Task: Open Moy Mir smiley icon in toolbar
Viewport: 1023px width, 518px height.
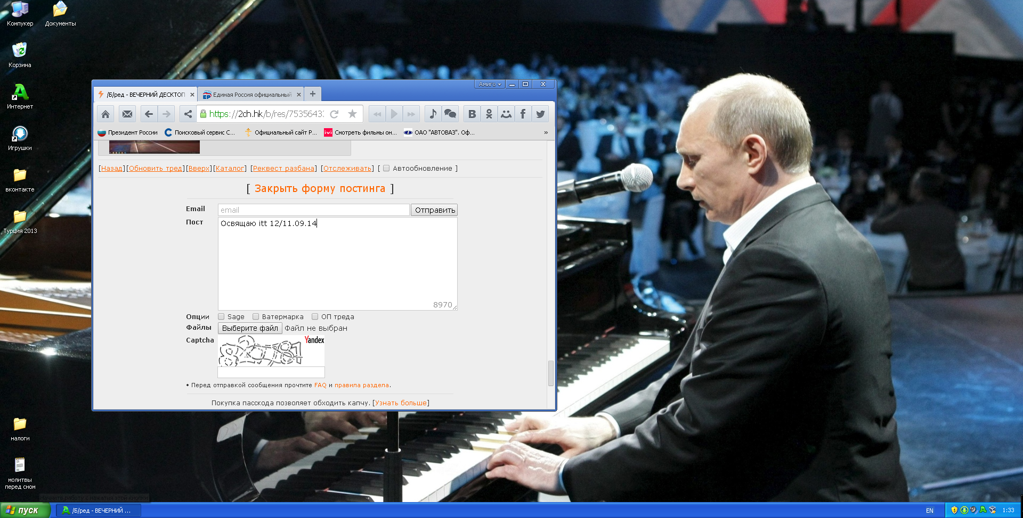Action: (506, 114)
